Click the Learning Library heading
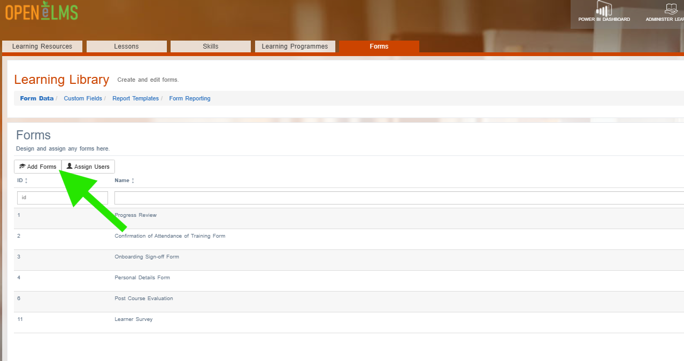 click(62, 80)
